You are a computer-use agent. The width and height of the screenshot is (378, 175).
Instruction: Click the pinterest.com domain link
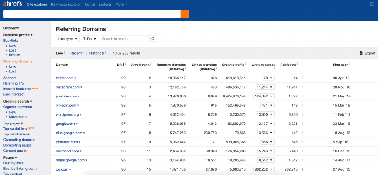click(67, 142)
